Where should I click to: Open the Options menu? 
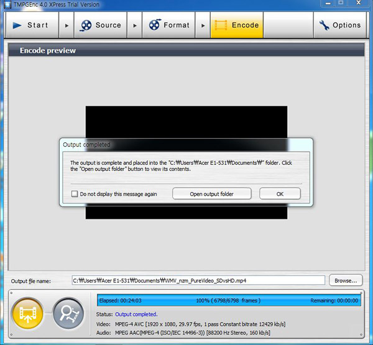[340, 25]
